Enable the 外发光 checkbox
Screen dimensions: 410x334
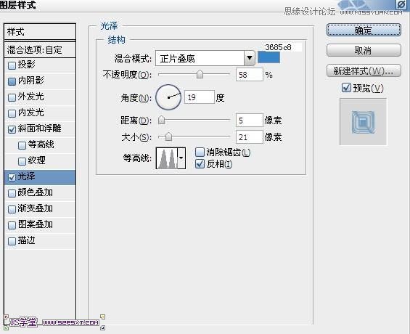[12, 97]
